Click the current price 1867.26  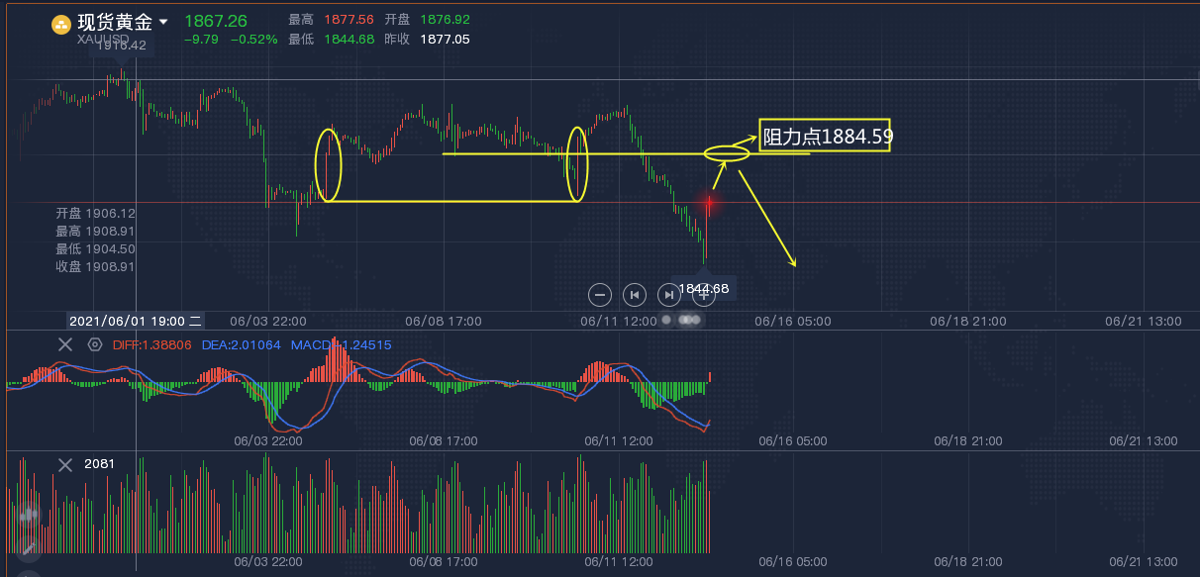point(216,21)
